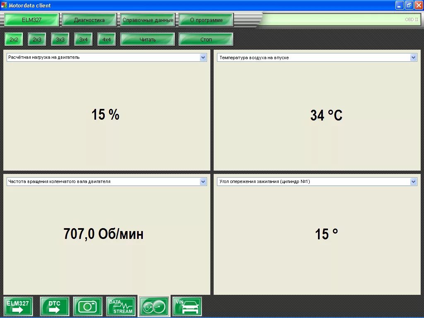This screenshot has height=318, width=424.
Task: Click the ELM327 connection icon in bottom toolbar
Action: tap(18, 306)
